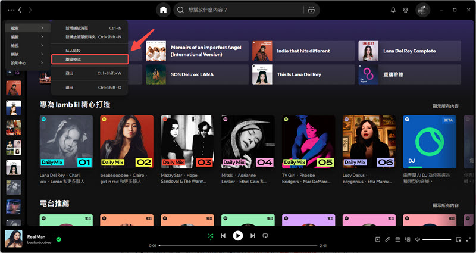Mute with the speaker icon
This screenshot has height=253, width=476.
418,239
